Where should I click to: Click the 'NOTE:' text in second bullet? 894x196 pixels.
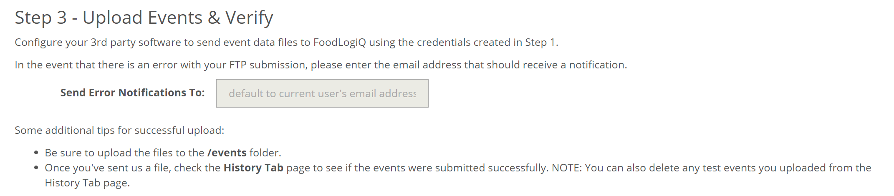(567, 168)
